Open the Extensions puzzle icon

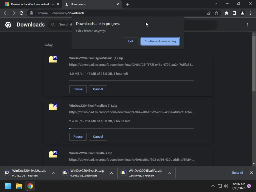226,13
